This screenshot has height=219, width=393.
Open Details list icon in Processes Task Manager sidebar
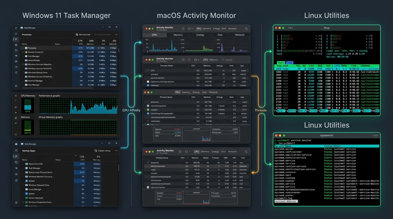[x=16, y=67]
